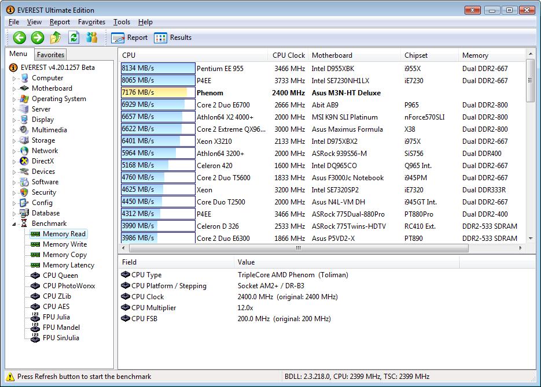
Task: Select the Computer icon in tree
Action: pyautogui.click(x=24, y=78)
